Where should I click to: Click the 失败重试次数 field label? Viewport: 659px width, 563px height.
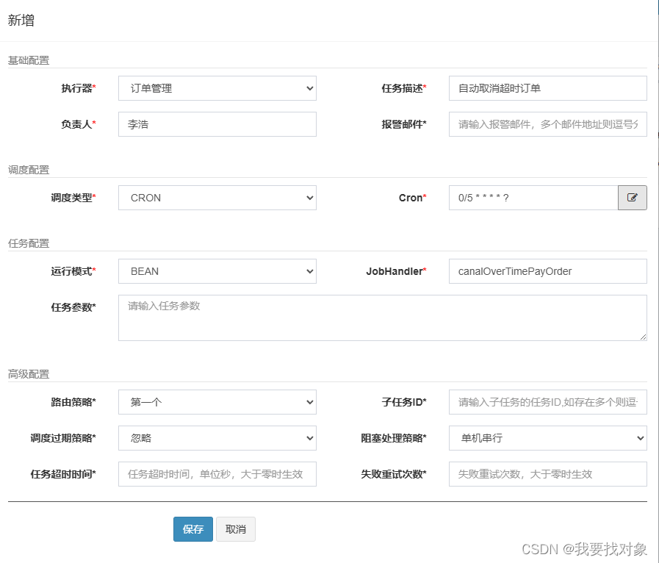coord(394,474)
